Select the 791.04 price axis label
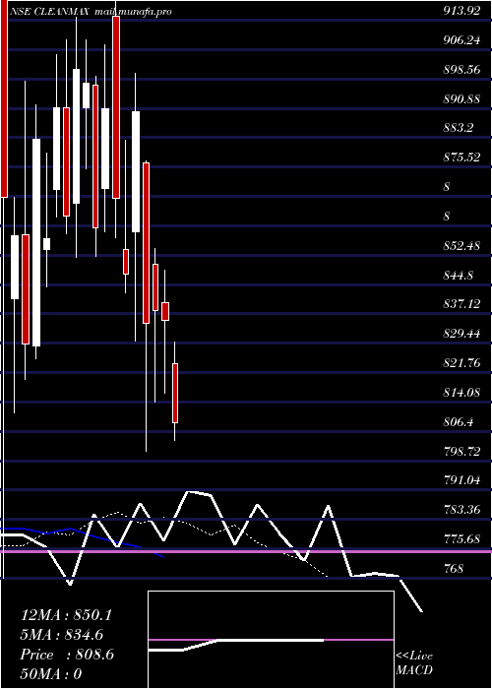 coord(461,480)
